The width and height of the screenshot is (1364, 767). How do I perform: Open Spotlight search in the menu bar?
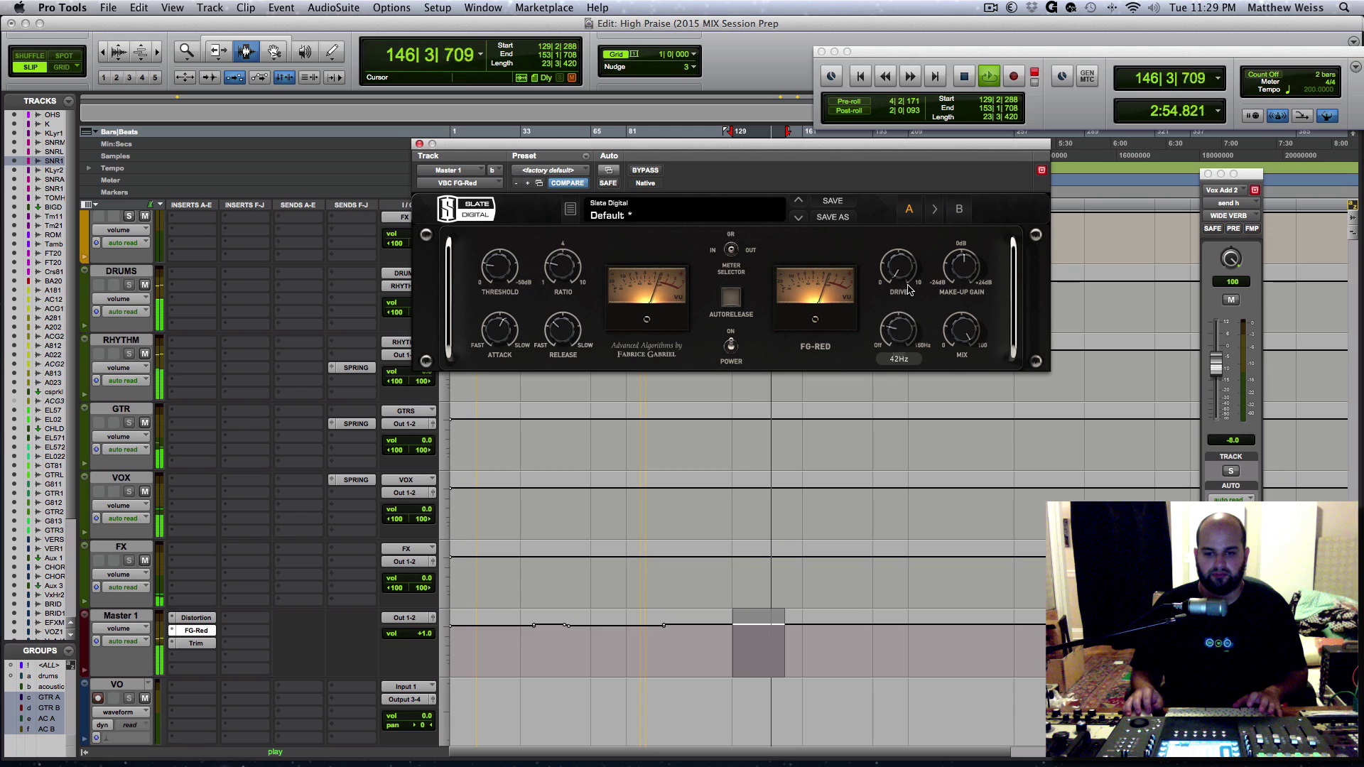point(1343,8)
